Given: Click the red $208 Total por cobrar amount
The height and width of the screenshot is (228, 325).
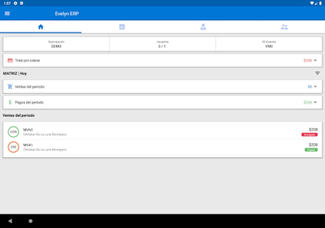Looking at the screenshot, I should pos(307,61).
